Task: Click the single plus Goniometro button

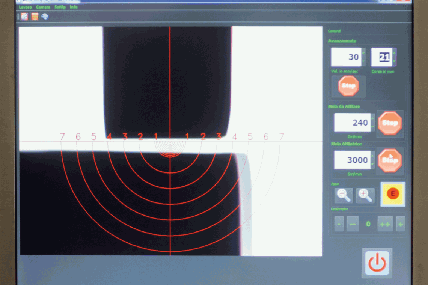Action: [401, 224]
